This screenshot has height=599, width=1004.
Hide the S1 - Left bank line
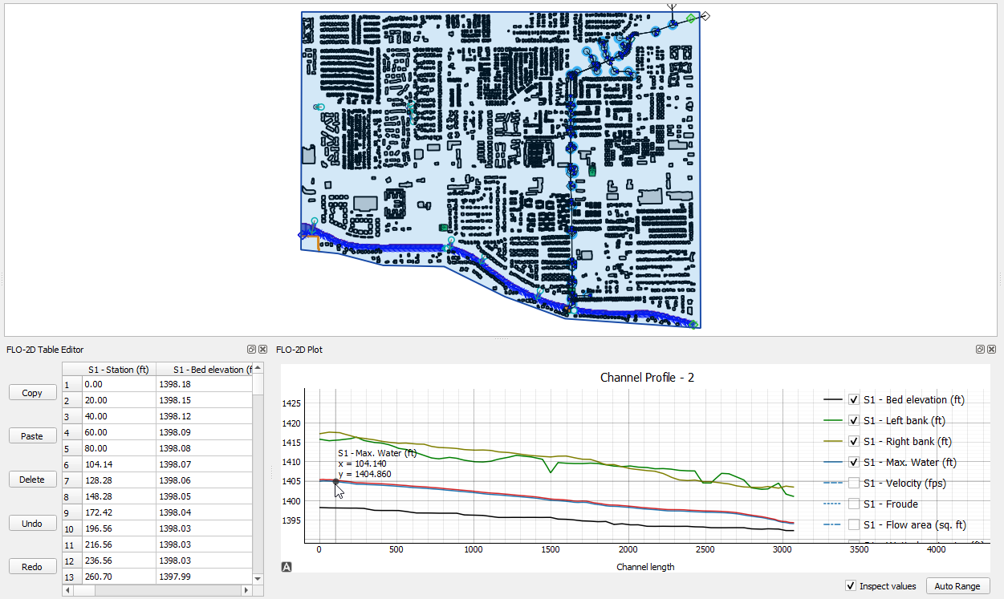pos(854,420)
